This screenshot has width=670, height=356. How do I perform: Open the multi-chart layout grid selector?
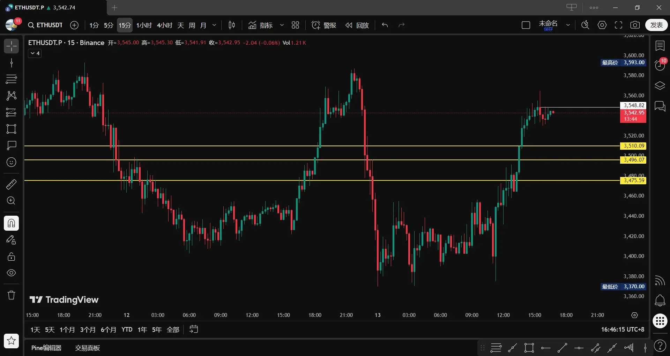pyautogui.click(x=296, y=25)
